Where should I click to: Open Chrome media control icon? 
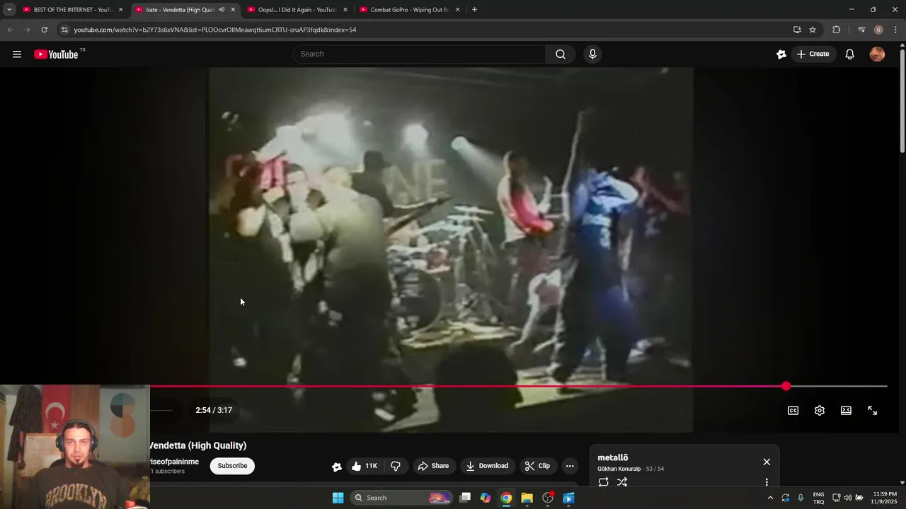point(861,30)
